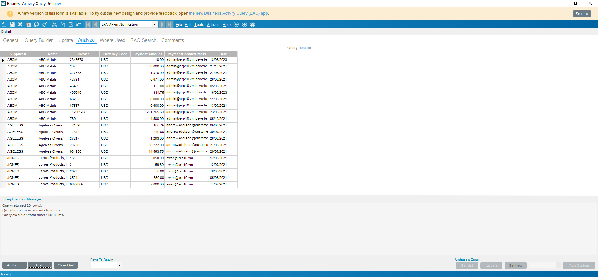598x277 pixels.
Task: Click the Business Activity Query Designer app icon
Action: (x=3, y=3)
